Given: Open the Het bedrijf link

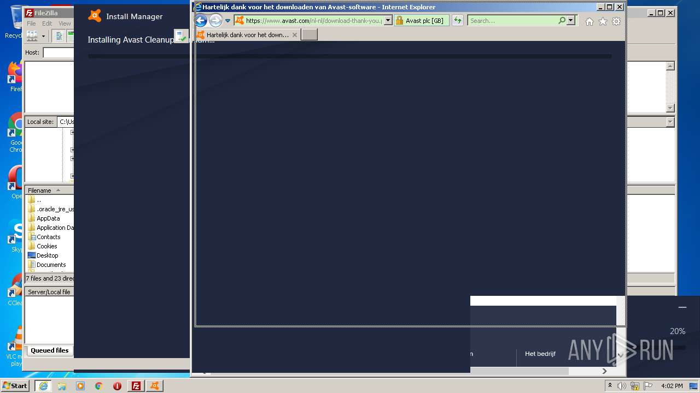Looking at the screenshot, I should pos(540,354).
